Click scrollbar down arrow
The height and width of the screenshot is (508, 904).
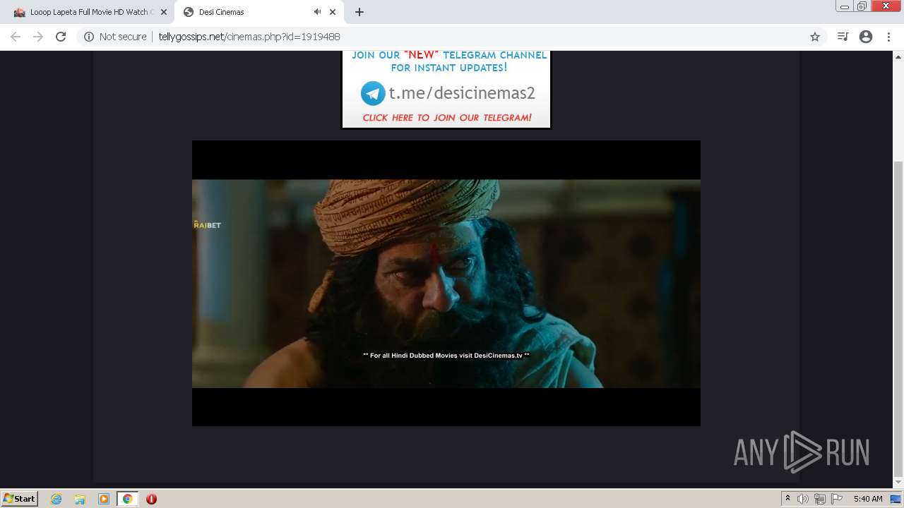(898, 483)
